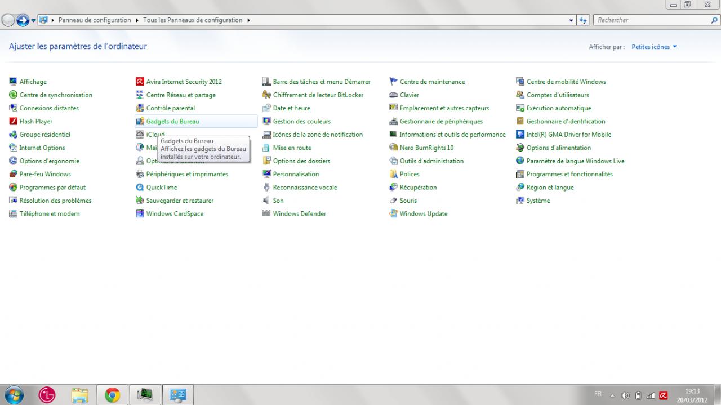The width and height of the screenshot is (721, 405).
Task: Open Options des dossiers
Action: pyautogui.click(x=301, y=161)
